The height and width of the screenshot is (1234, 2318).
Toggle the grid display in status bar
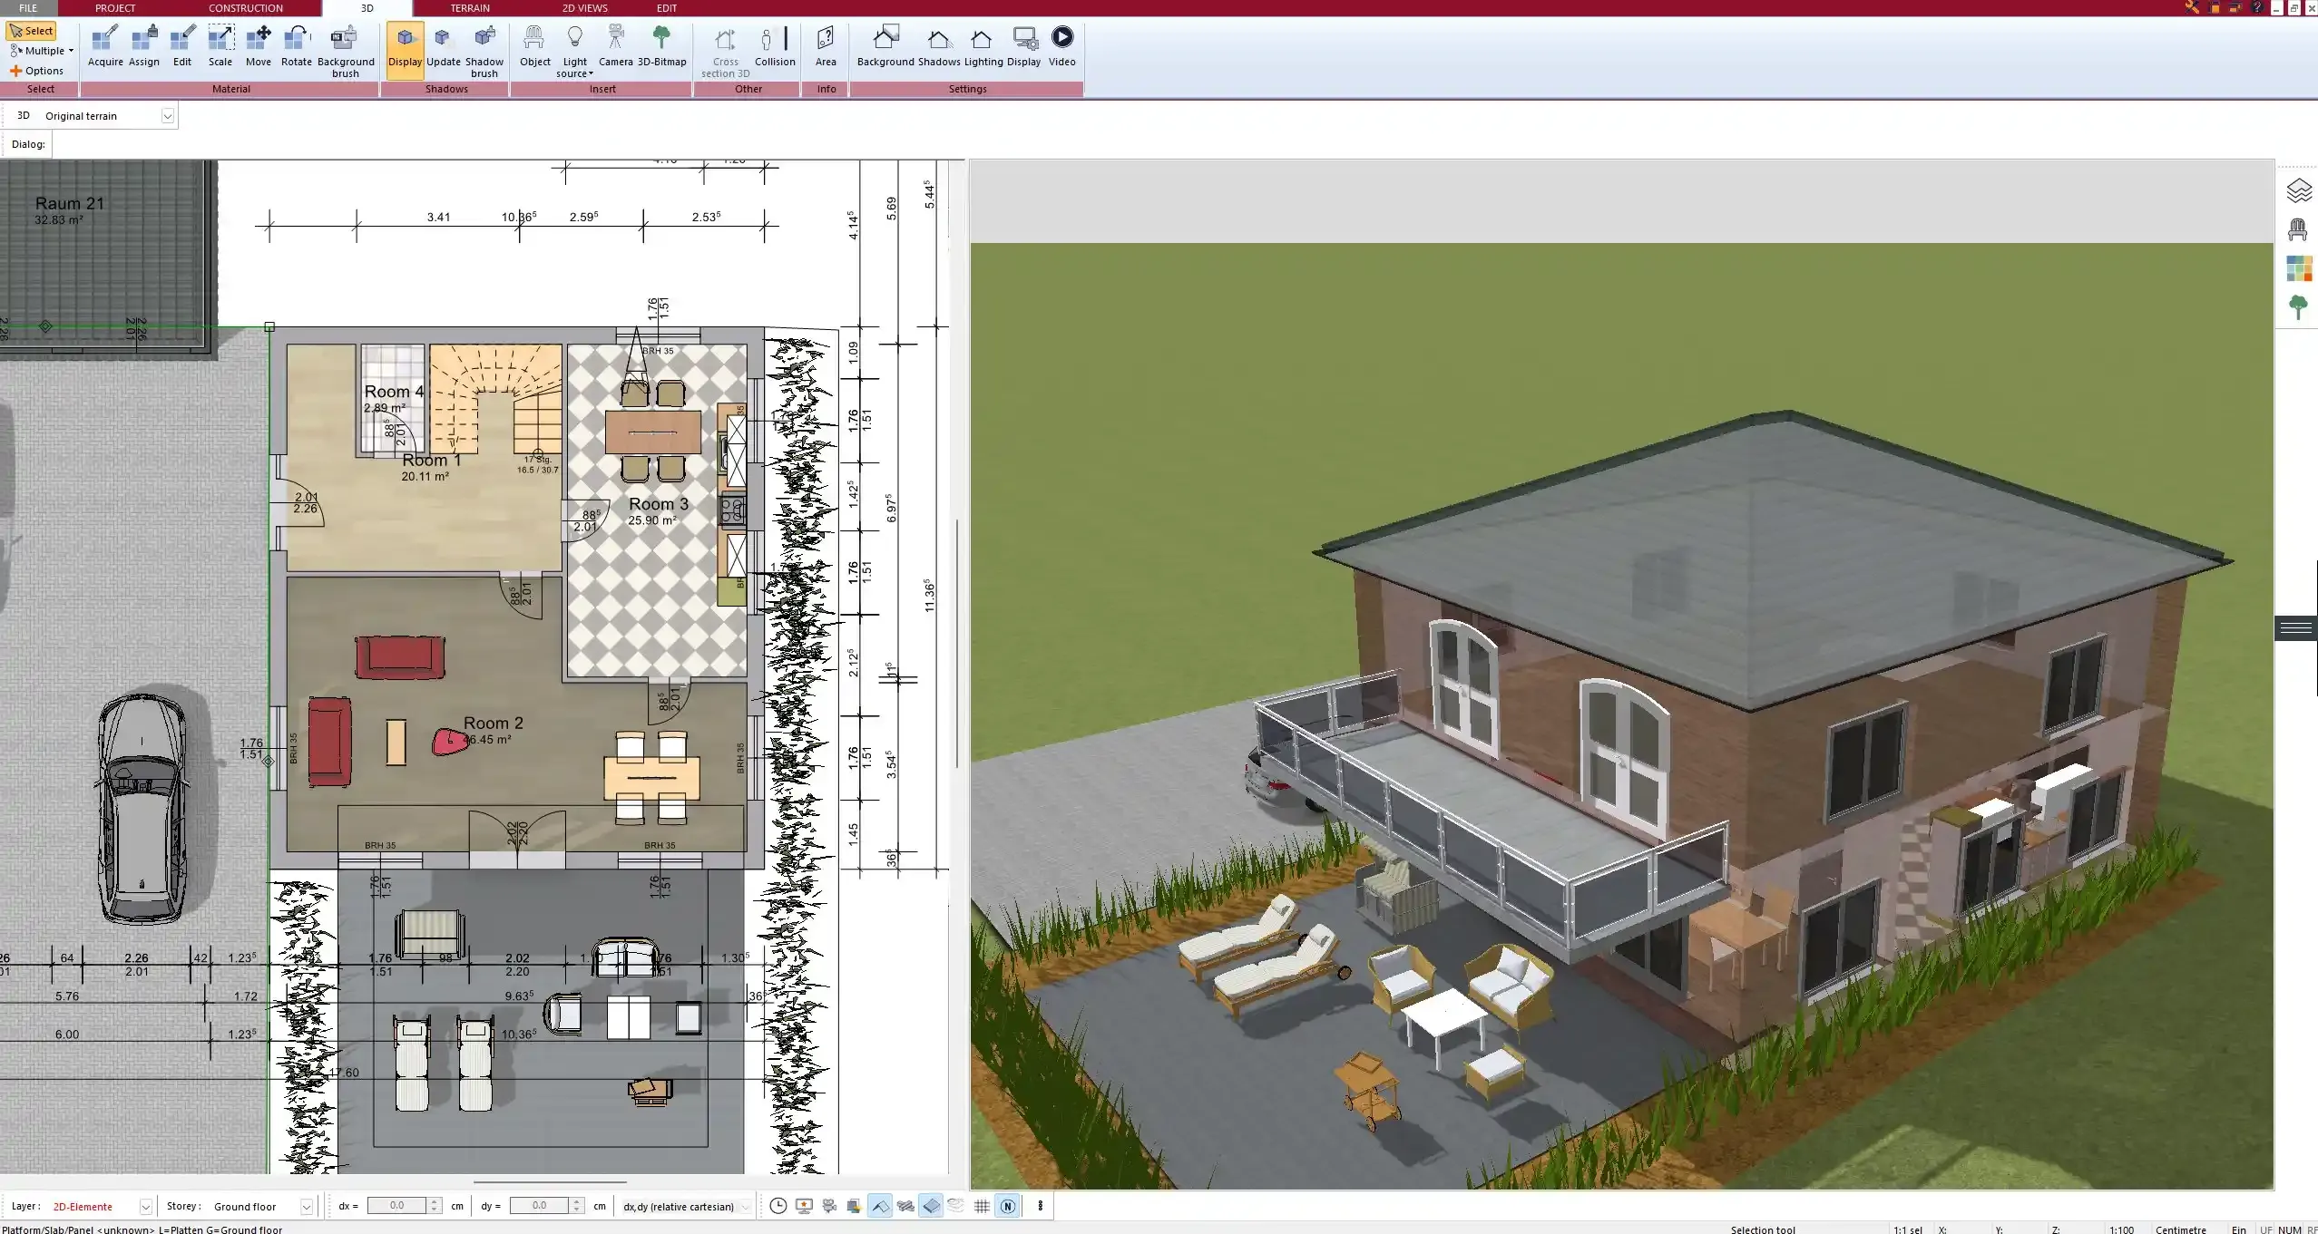[x=981, y=1206]
